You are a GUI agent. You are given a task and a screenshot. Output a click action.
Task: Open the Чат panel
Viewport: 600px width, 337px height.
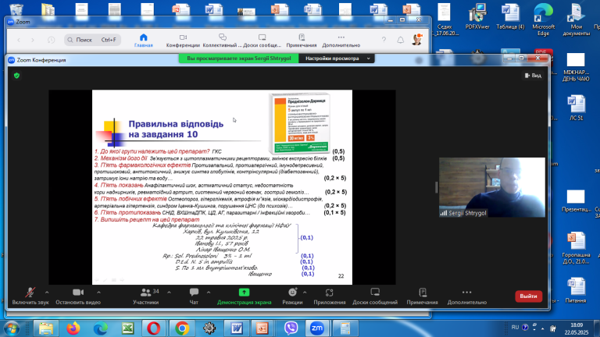pos(194,296)
